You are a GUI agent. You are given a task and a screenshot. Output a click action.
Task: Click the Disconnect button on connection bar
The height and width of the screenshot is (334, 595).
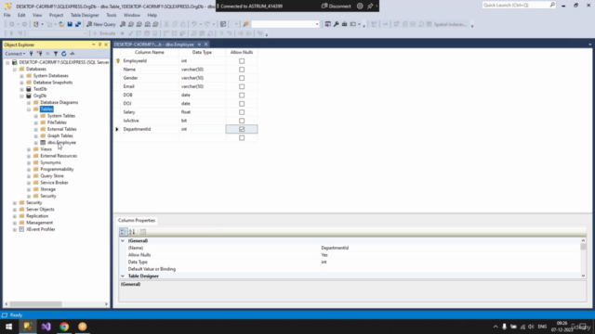point(337,6)
